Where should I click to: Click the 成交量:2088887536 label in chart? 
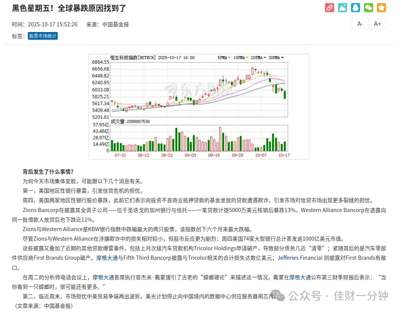coord(130,122)
